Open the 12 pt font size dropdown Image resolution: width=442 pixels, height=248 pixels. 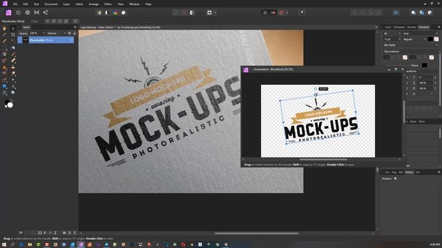392,39
